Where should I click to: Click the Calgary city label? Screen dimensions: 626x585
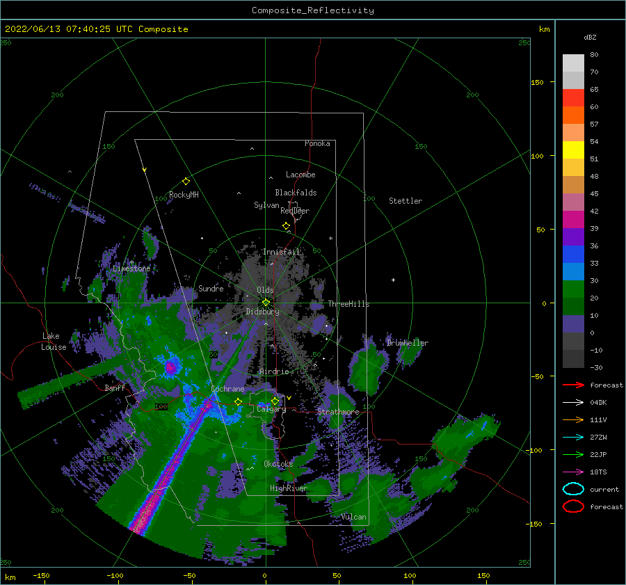pyautogui.click(x=271, y=409)
